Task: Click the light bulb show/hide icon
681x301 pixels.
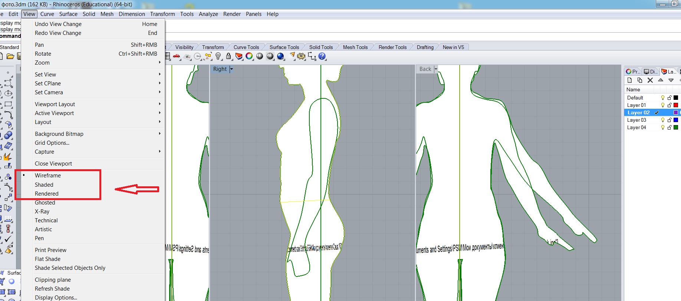Action: point(218,56)
